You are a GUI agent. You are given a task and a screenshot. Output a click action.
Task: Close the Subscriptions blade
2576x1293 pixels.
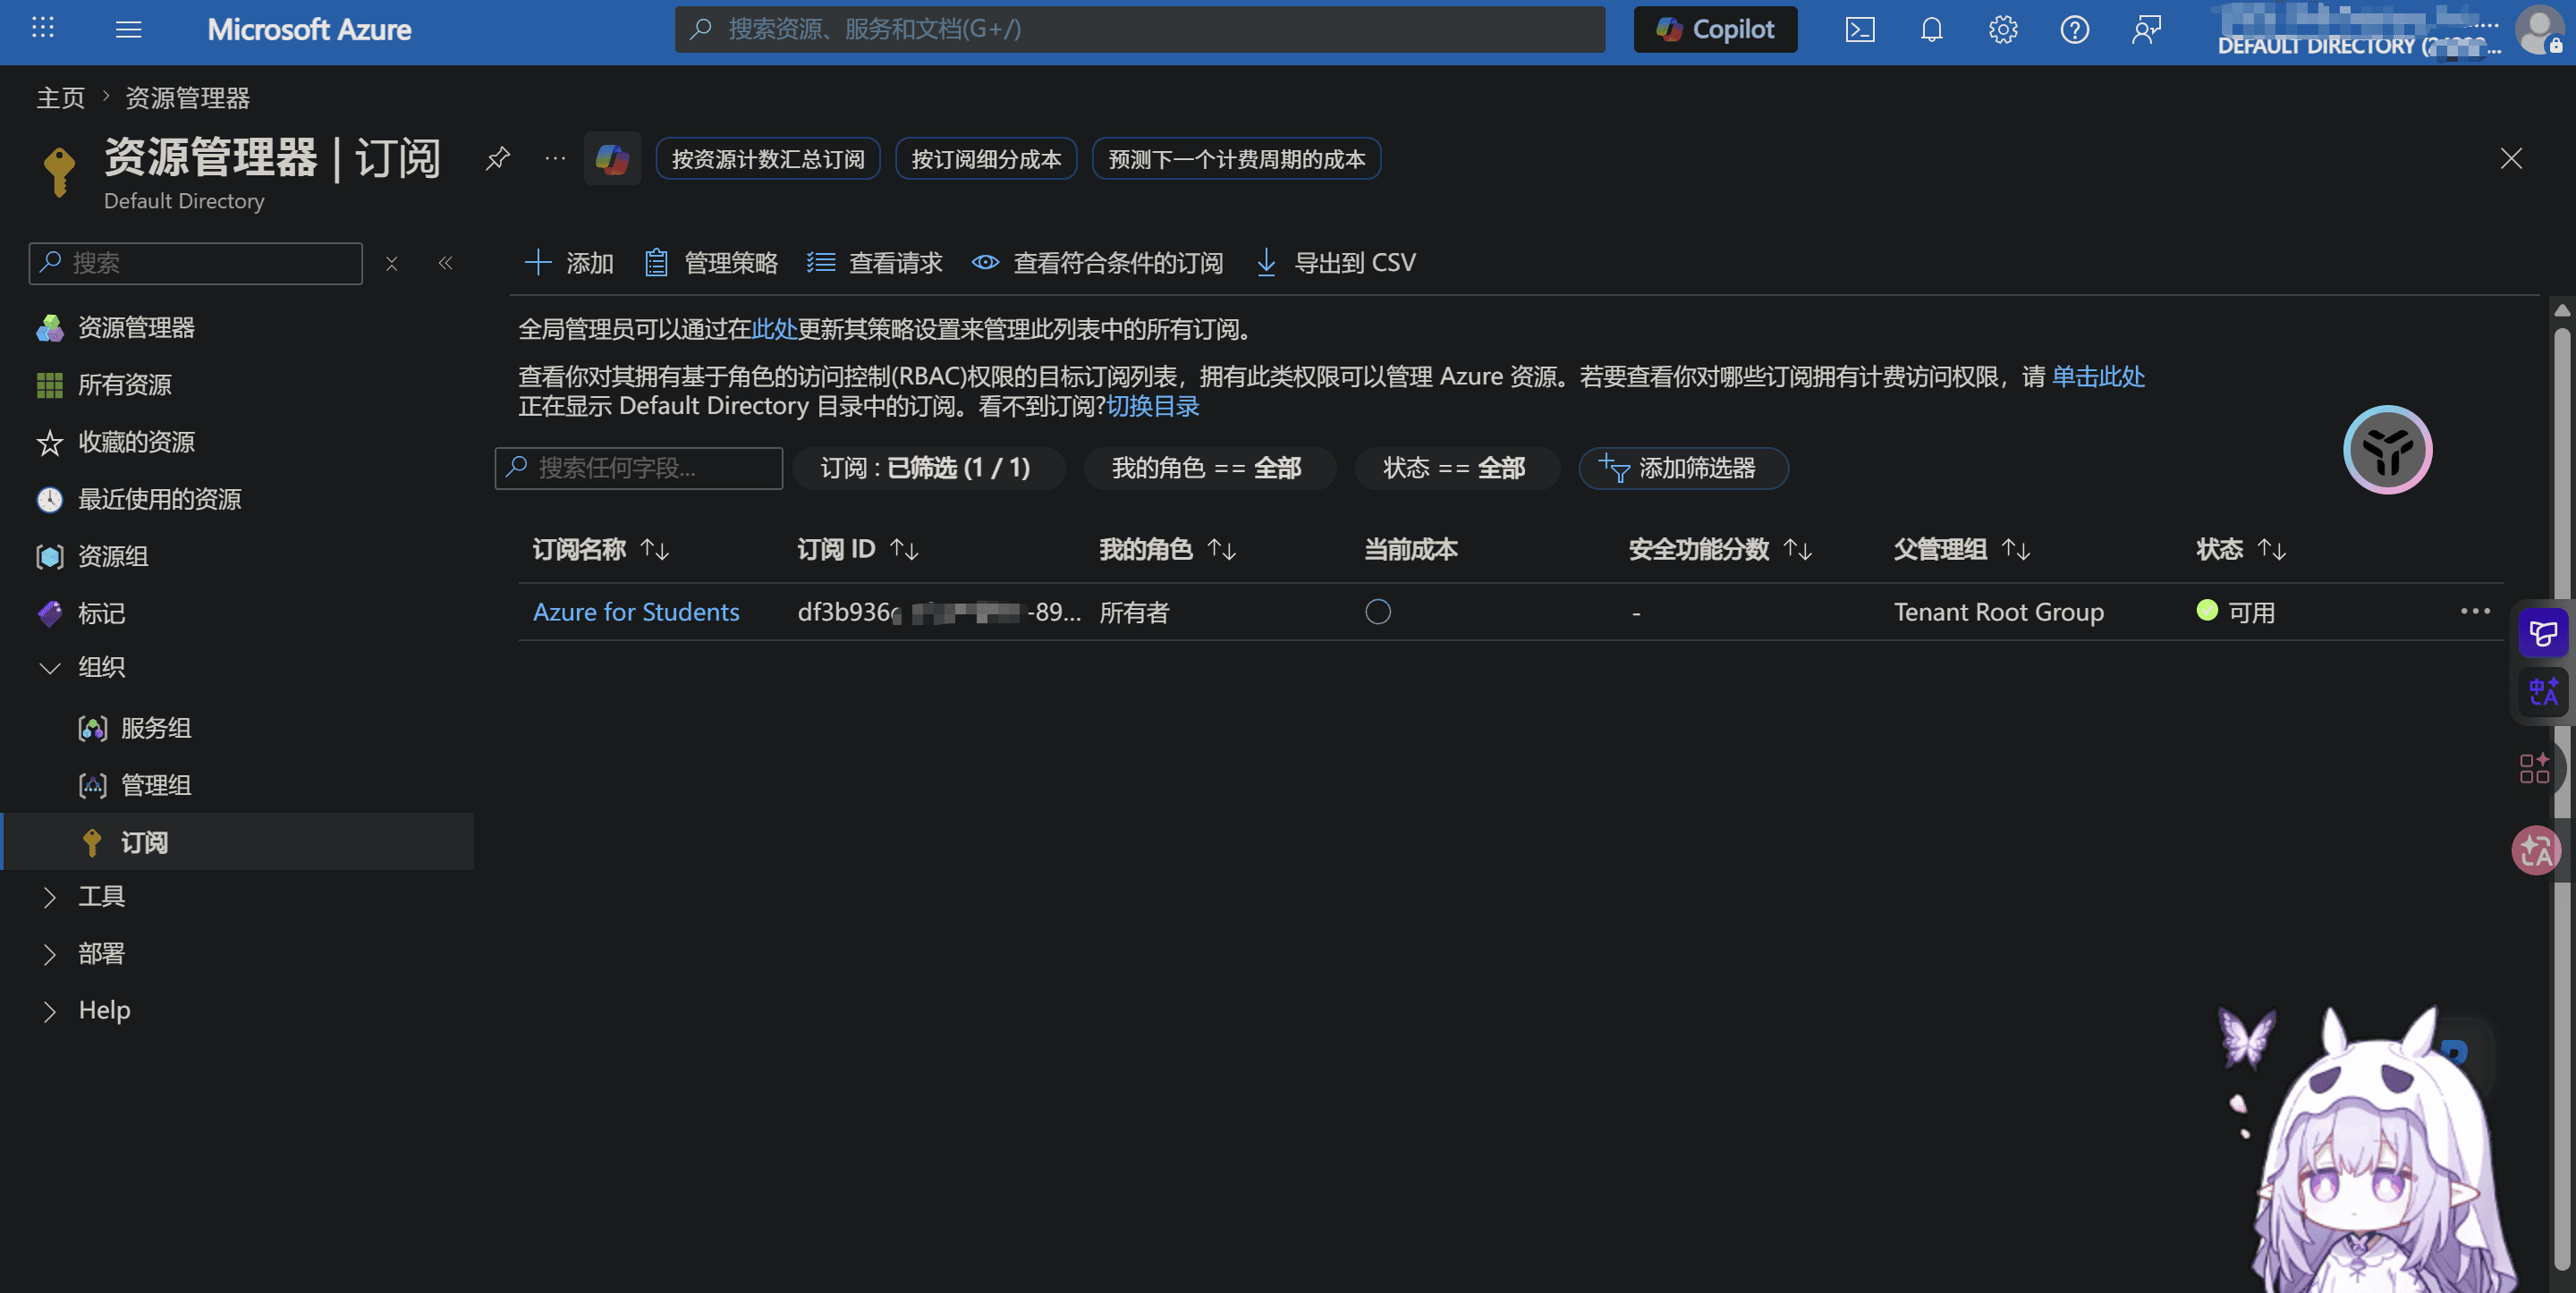point(2510,158)
